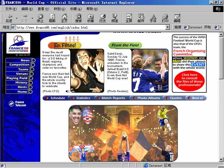Expand the address bar URL dropdown
Viewport: 224px width, 168px height.
coord(168,27)
